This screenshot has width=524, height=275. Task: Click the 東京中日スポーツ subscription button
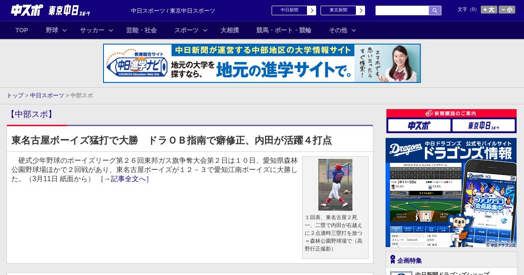point(484,126)
